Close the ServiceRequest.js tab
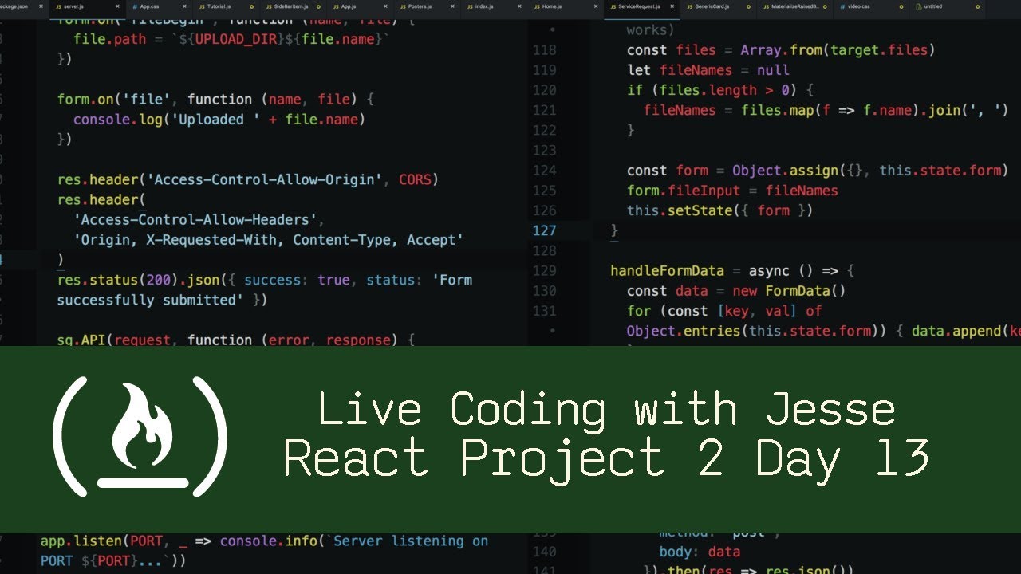The width and height of the screenshot is (1021, 574). [672, 6]
